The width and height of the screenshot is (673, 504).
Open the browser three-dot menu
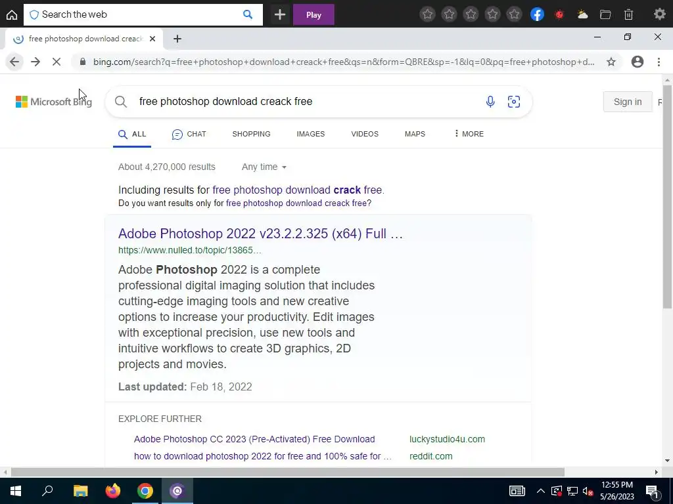point(659,62)
